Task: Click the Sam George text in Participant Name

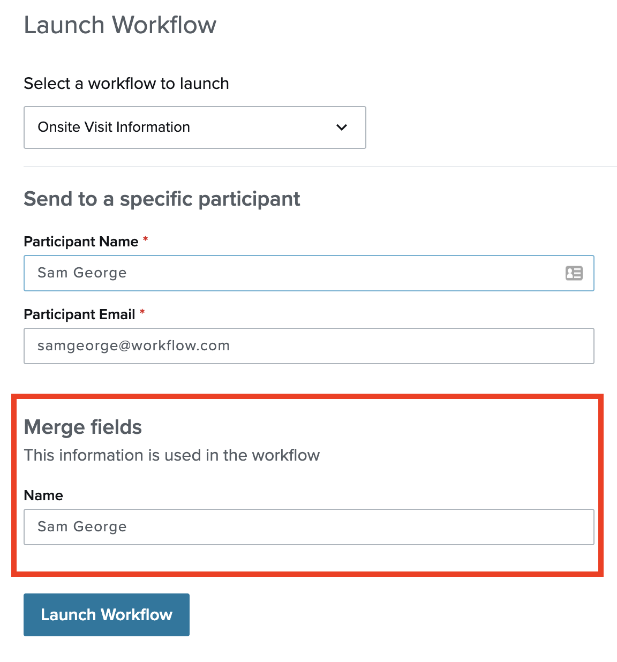Action: (82, 273)
